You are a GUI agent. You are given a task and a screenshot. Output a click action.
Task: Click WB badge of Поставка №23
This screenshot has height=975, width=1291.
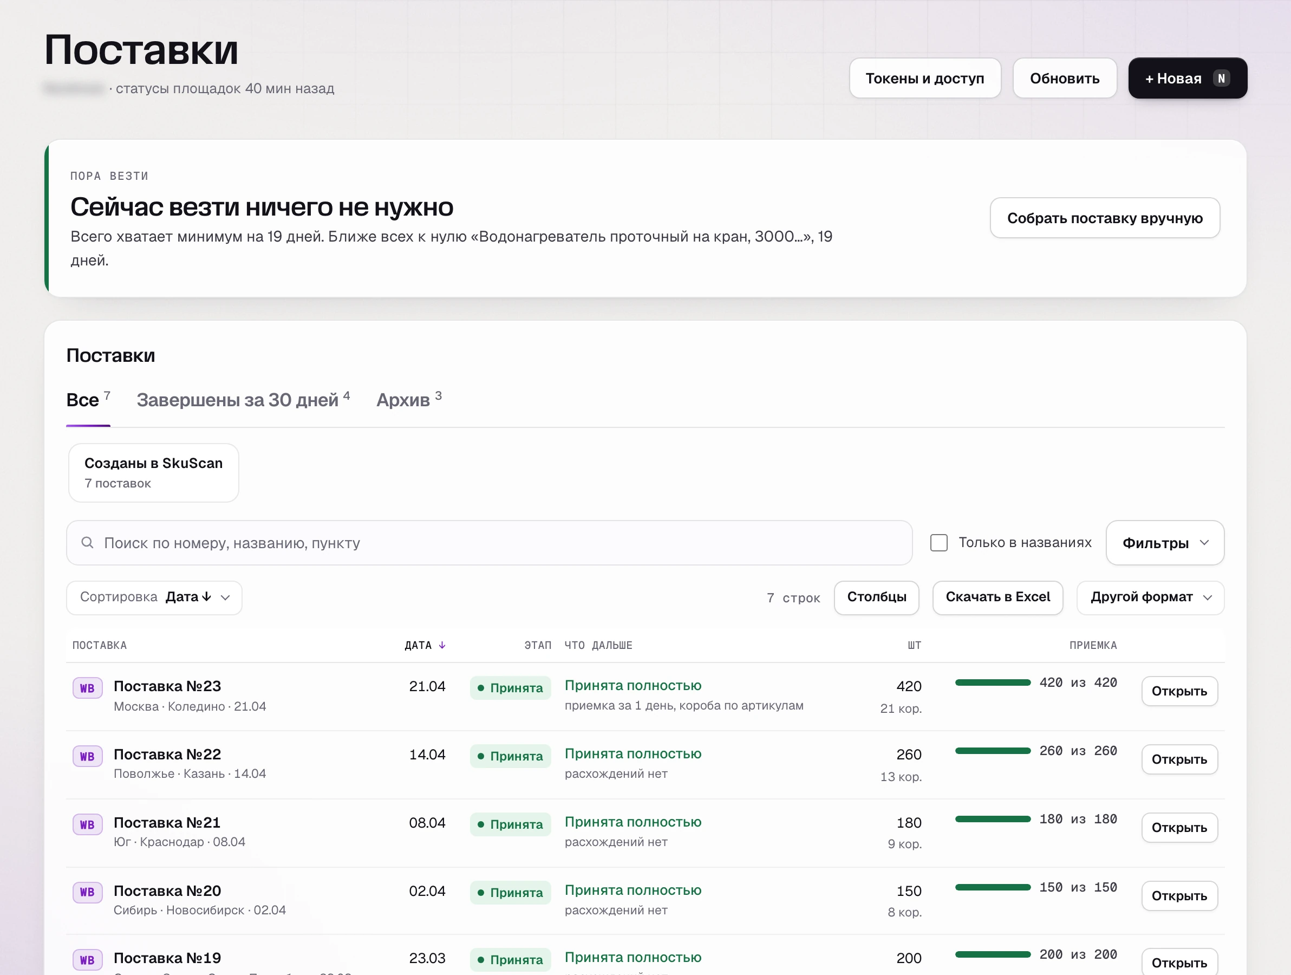88,688
